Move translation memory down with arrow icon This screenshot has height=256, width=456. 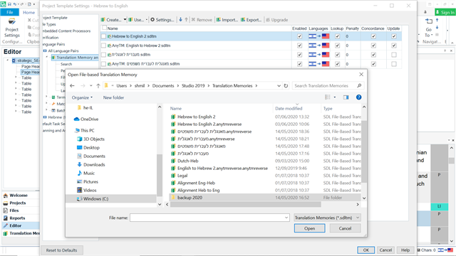point(180,19)
